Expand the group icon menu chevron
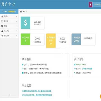The height and width of the screenshot is (101, 101). (x=17, y=26)
